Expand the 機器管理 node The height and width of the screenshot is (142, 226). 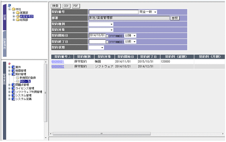[x=9, y=71]
